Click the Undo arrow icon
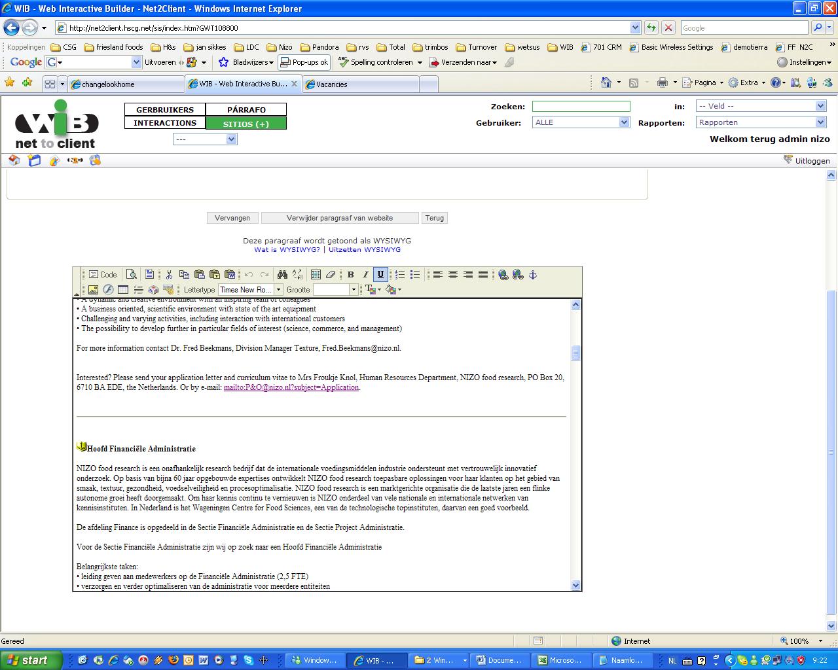Viewport: 838px width, 670px height. pyautogui.click(x=249, y=275)
